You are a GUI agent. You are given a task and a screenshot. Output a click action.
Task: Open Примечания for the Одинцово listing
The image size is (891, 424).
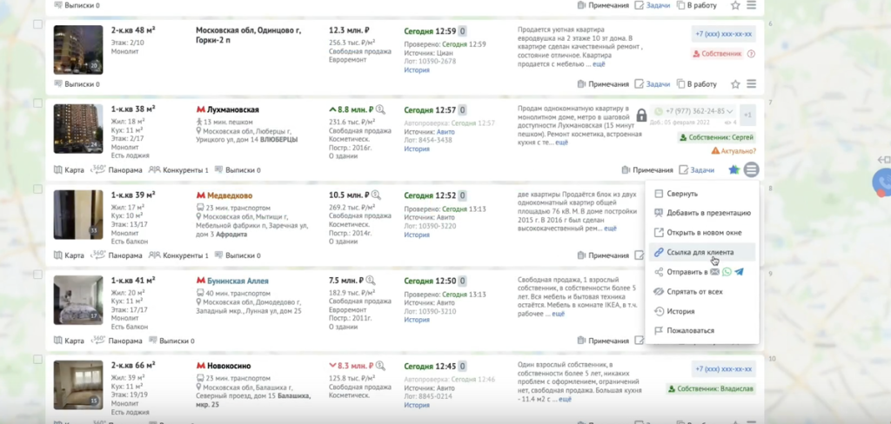coord(603,84)
